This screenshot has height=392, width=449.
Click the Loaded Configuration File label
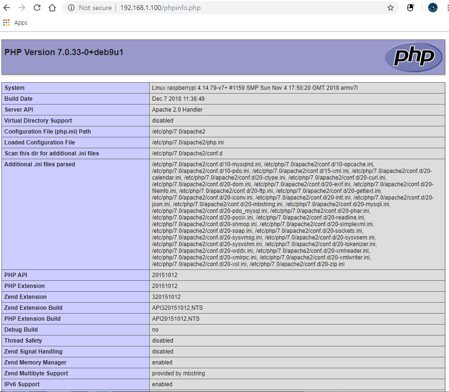39,143
